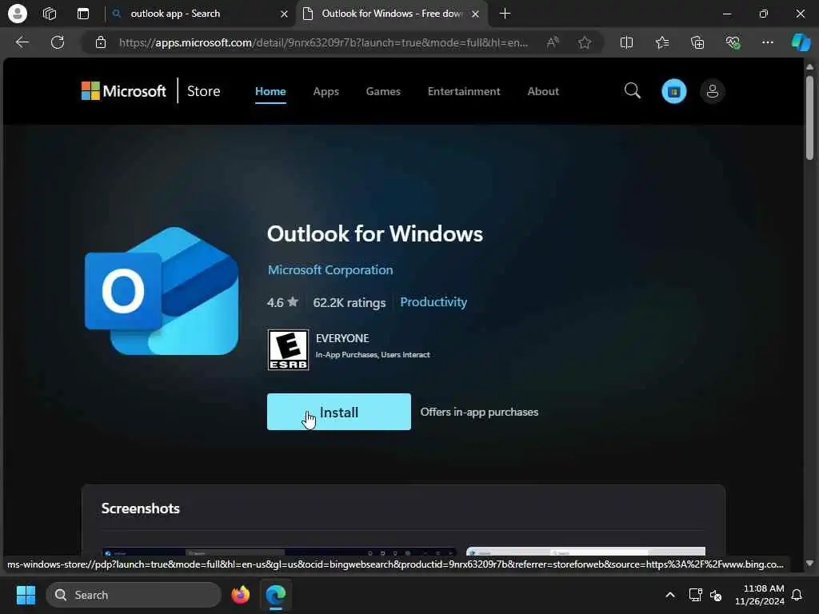Open the taskbar clock and date
Viewport: 819px width, 614px height.
(x=760, y=595)
